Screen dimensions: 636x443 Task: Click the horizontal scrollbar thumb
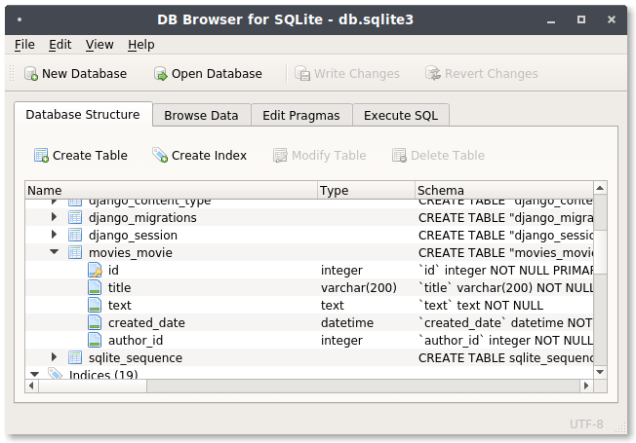pos(93,386)
